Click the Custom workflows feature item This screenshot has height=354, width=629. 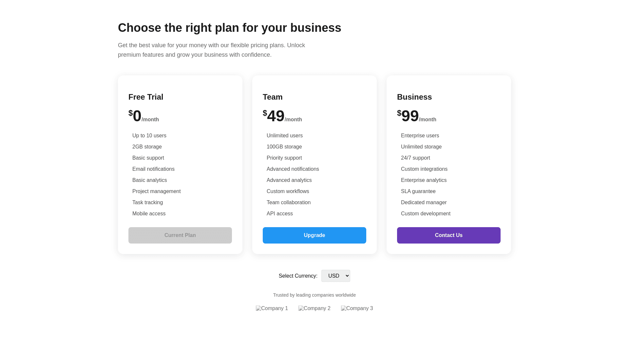(x=288, y=191)
